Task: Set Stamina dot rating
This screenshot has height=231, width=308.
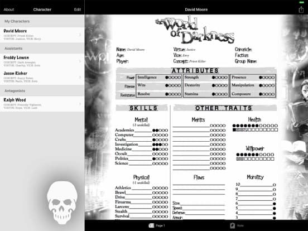Action: pos(220,94)
